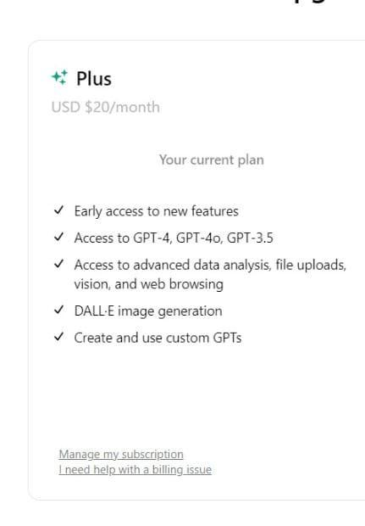The image size is (365, 526).
Task: Open the Manage my subscription link
Action: pyautogui.click(x=121, y=454)
